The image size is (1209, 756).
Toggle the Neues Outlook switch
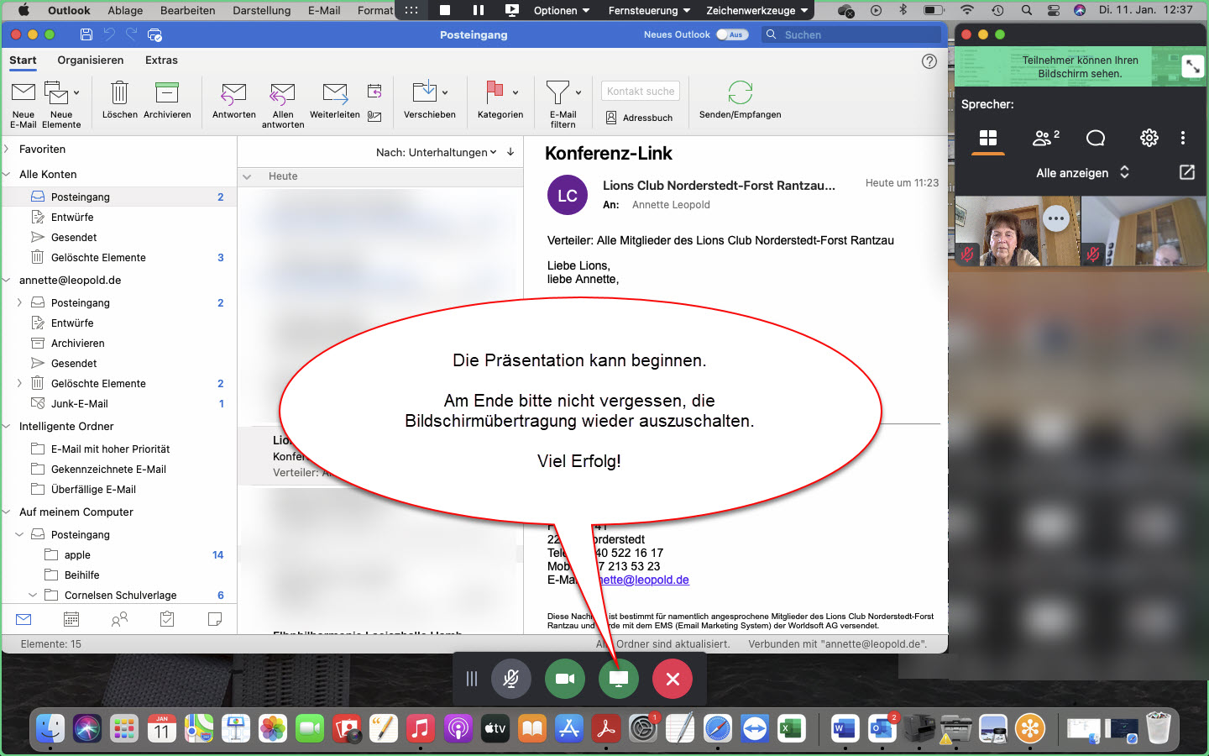(x=732, y=34)
